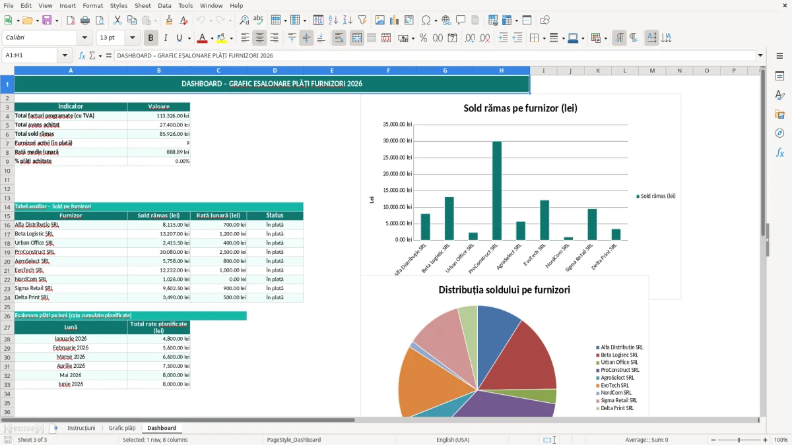Open sidebar Styles panel
Screen dimensions: 792x445
(x=779, y=96)
